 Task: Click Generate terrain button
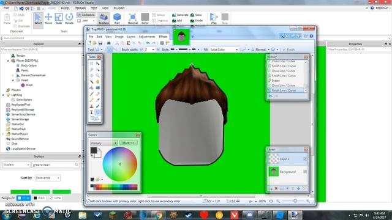tap(180, 15)
